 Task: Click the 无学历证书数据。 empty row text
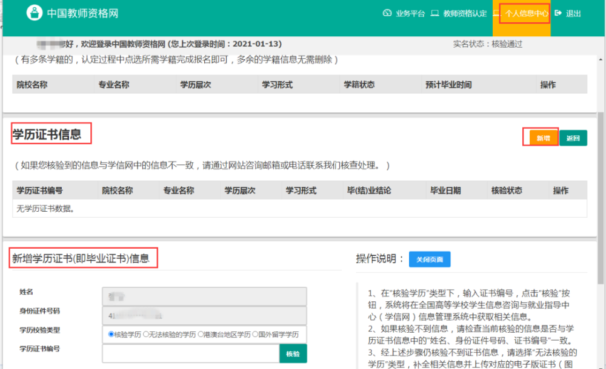click(45, 209)
